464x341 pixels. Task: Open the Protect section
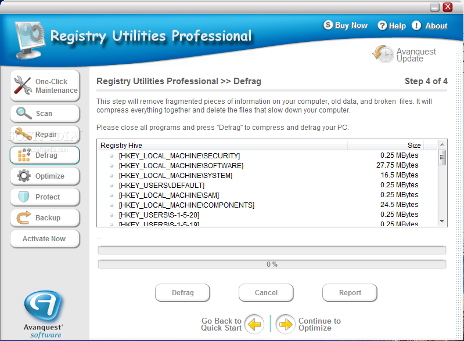[45, 197]
